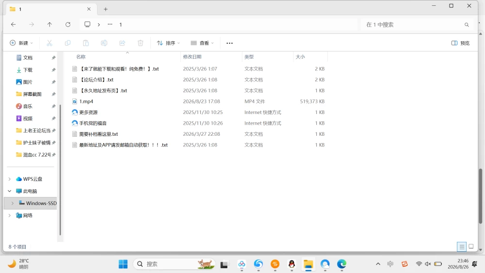Open the more options ellipsis menu
The image size is (485, 273).
[229, 43]
